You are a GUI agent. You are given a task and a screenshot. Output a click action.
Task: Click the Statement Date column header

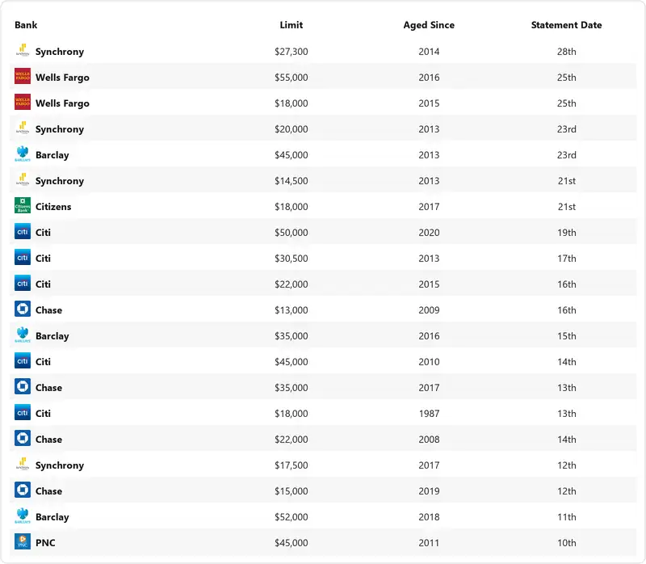[x=567, y=25]
